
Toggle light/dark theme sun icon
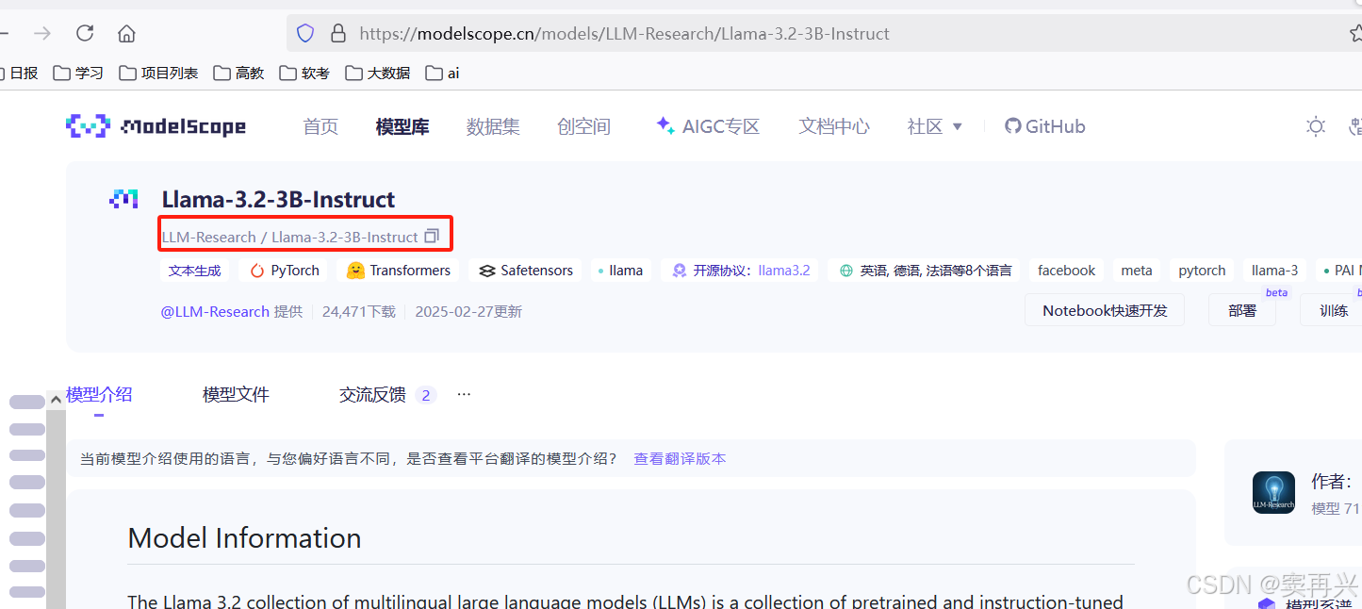click(1316, 126)
